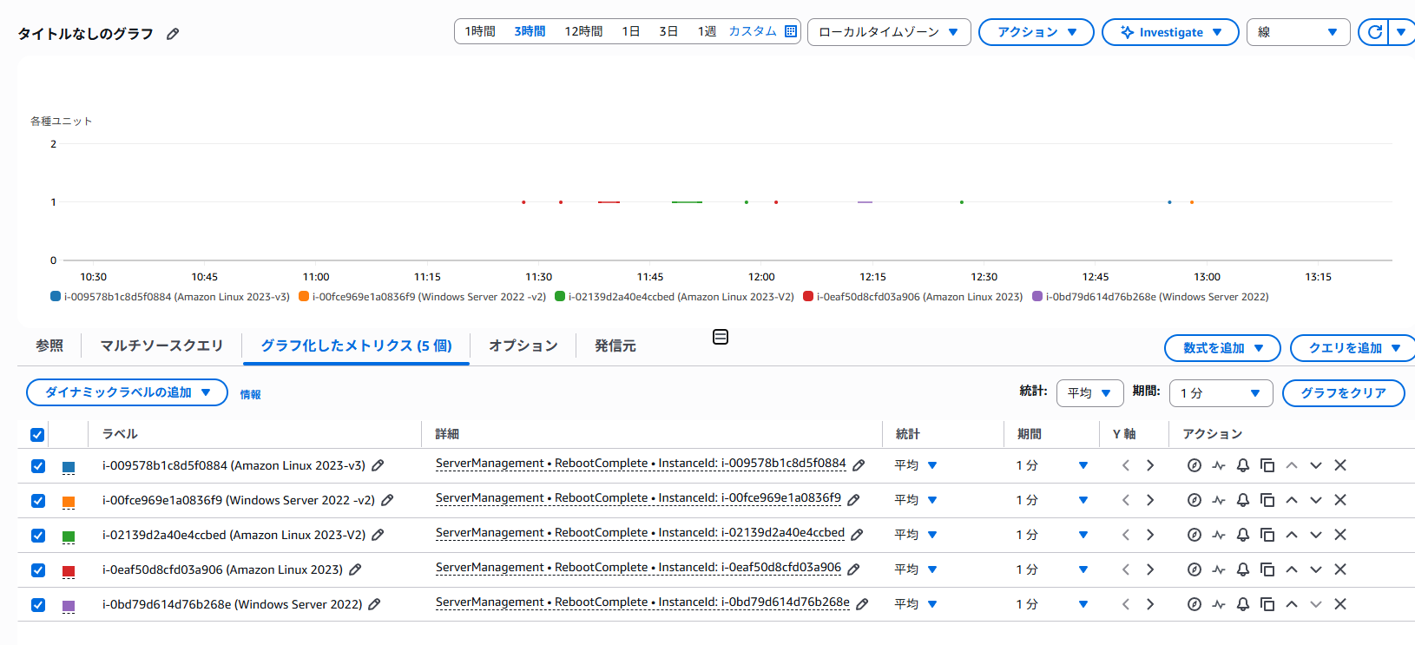Click the グラフをクリア button
This screenshot has width=1415, height=645.
(1344, 393)
